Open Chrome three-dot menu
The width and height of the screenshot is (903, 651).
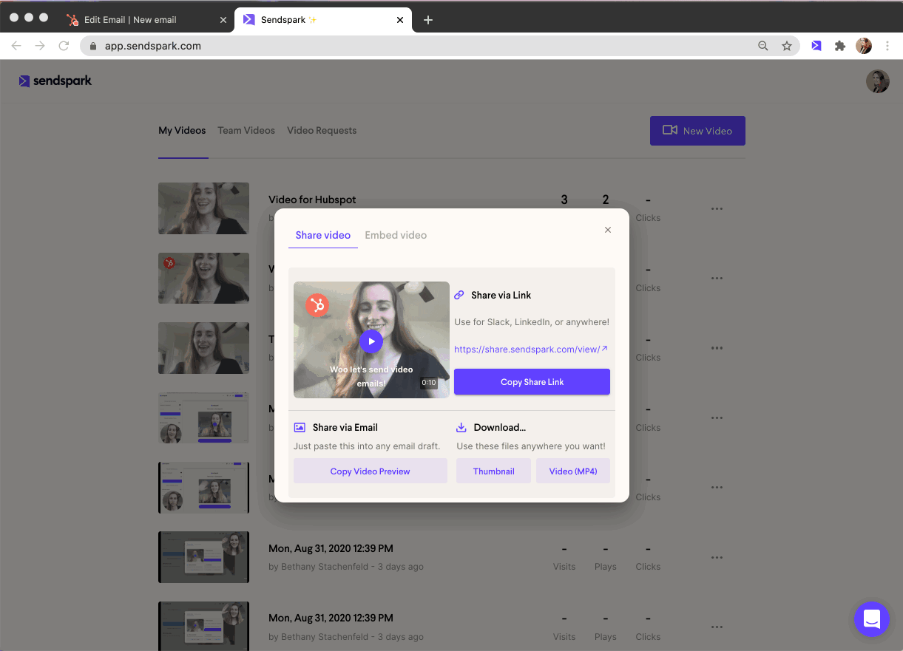tap(887, 46)
